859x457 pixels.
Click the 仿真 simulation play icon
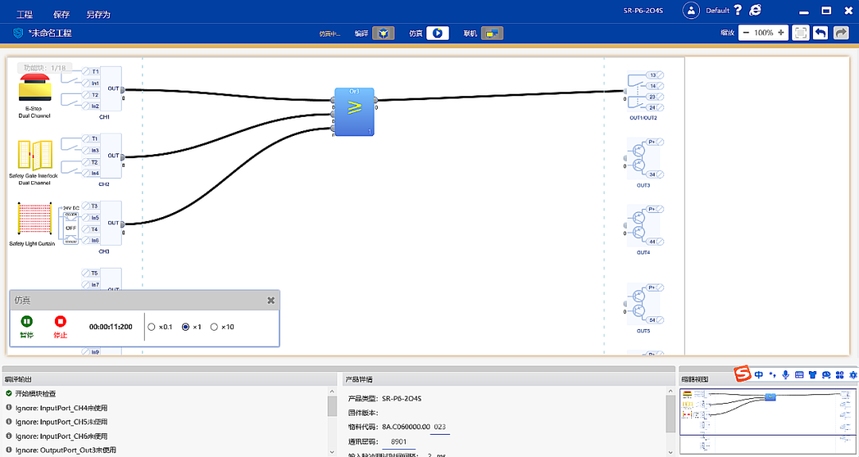pyautogui.click(x=437, y=33)
